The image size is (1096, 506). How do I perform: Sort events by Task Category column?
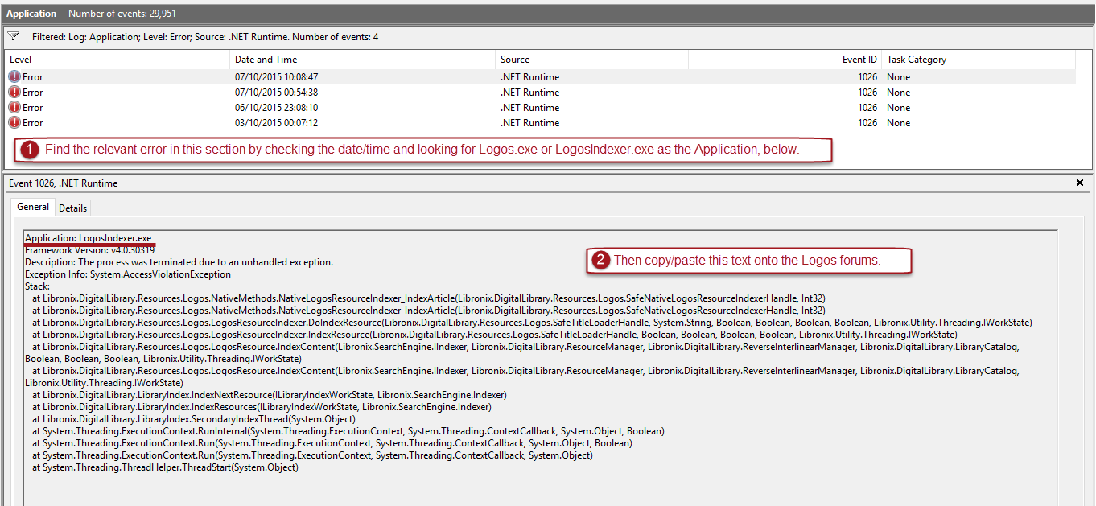tap(979, 60)
